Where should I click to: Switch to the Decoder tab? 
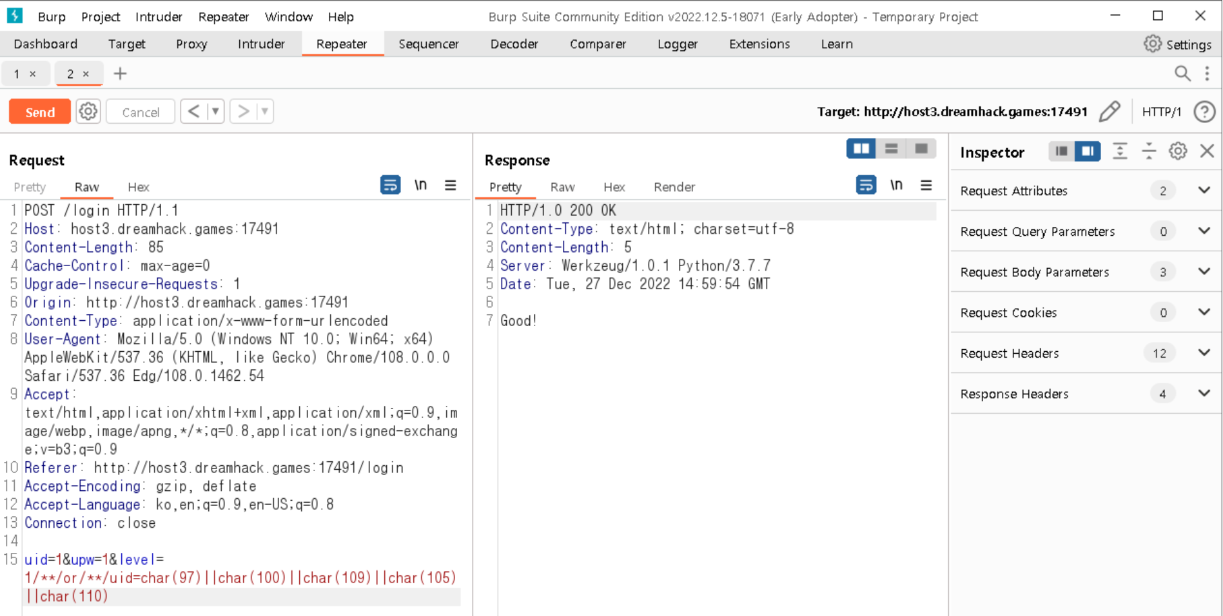514,44
